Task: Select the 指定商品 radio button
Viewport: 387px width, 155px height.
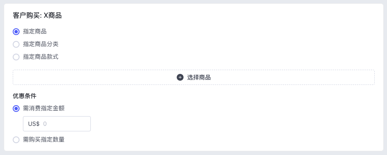Action: pyautogui.click(x=16, y=32)
